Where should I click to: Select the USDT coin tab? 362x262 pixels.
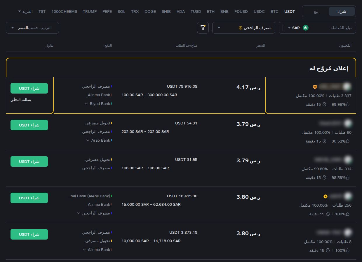pos(290,12)
